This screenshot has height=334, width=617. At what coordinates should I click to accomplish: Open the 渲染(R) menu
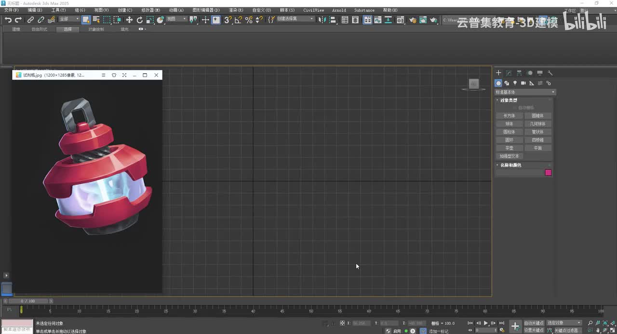tap(236, 10)
